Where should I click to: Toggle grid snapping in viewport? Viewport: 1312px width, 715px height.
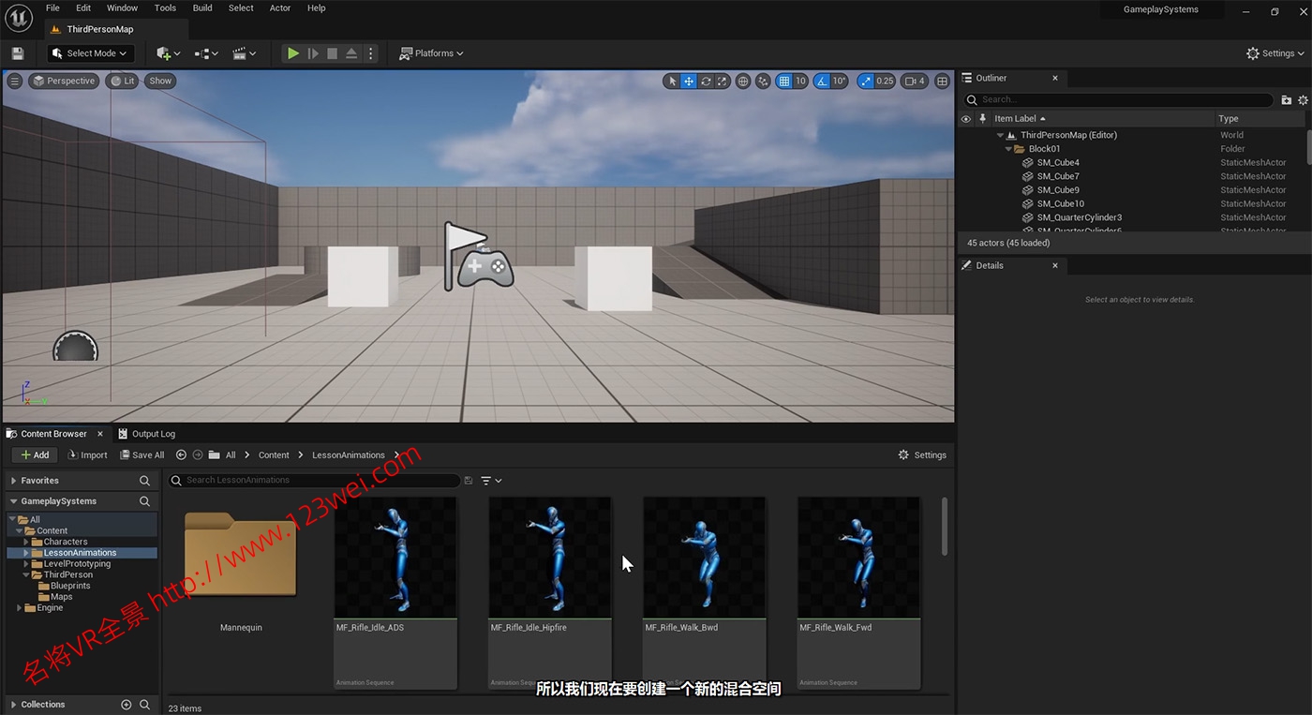click(x=784, y=82)
